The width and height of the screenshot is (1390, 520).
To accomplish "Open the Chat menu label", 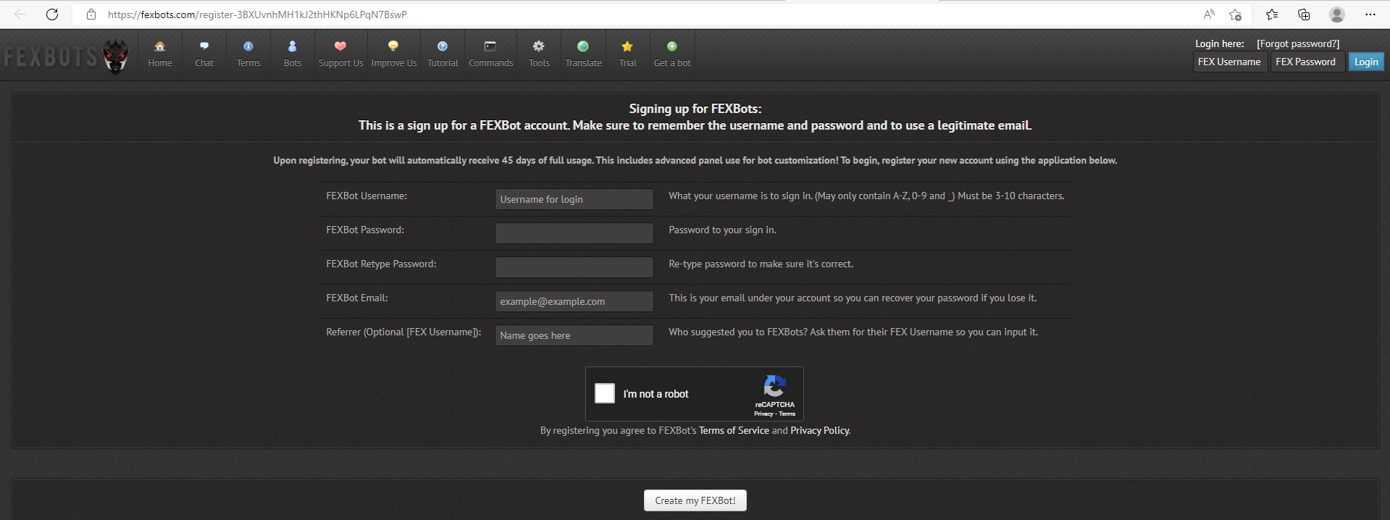I will (204, 63).
